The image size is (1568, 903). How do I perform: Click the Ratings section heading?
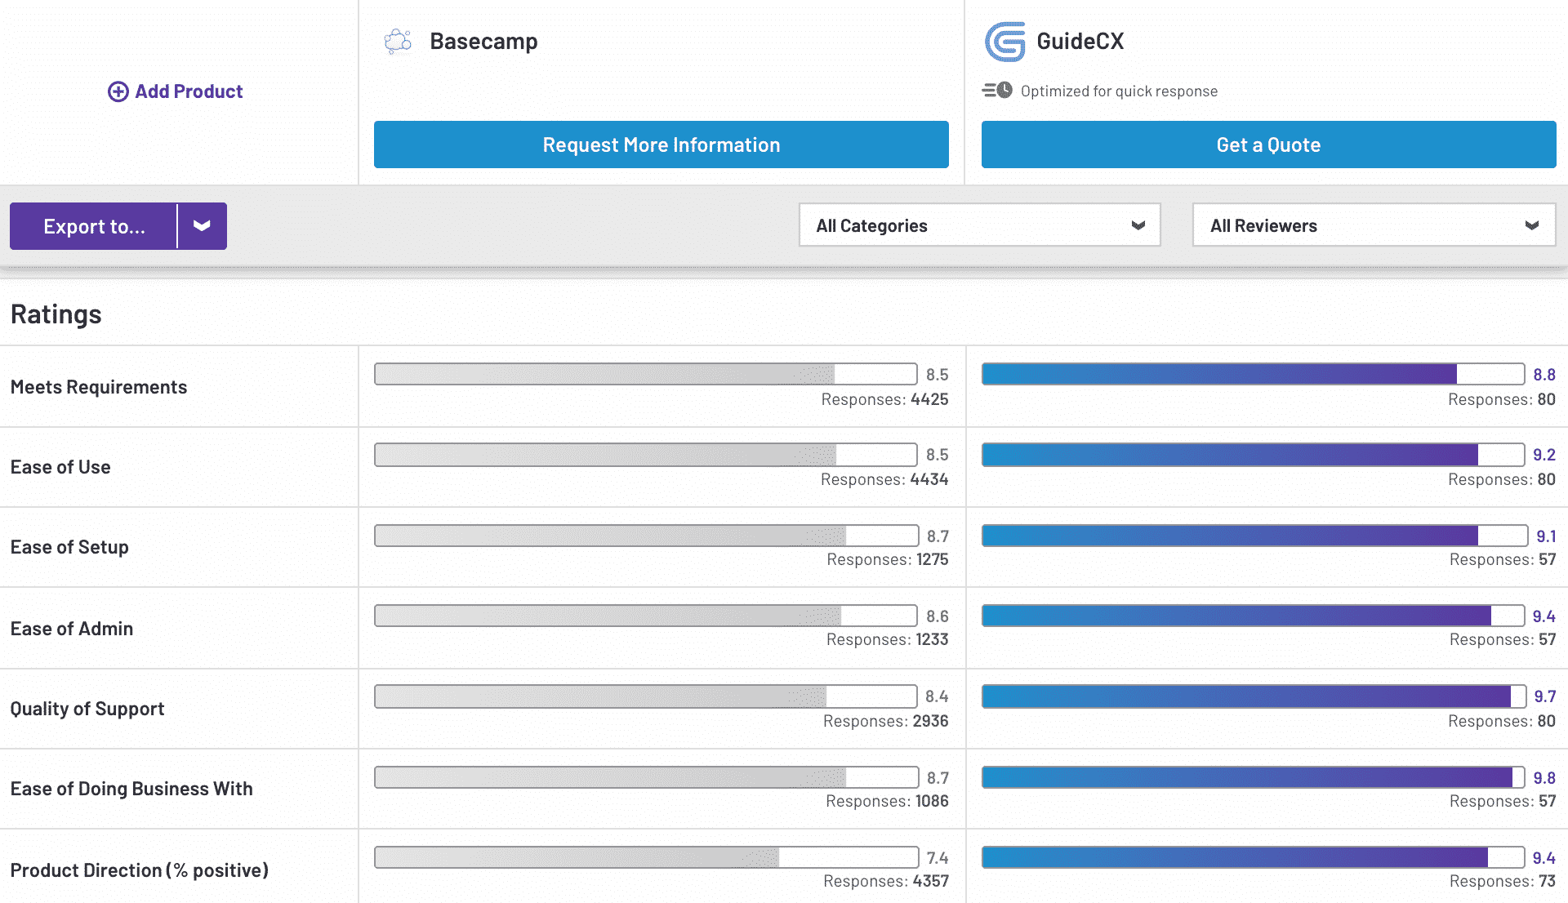tap(56, 314)
